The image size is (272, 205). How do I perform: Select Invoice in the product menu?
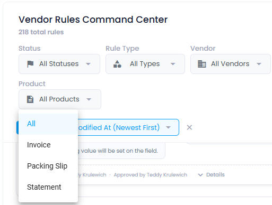(x=48, y=145)
